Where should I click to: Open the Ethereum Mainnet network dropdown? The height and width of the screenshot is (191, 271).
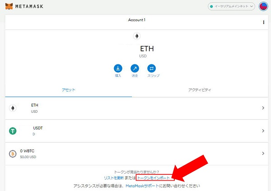(231, 6)
